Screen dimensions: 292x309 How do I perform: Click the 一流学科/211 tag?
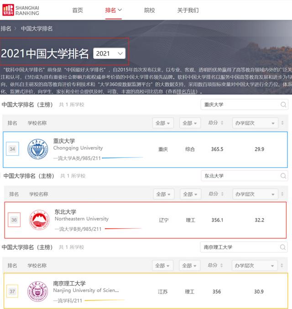pos(68,301)
